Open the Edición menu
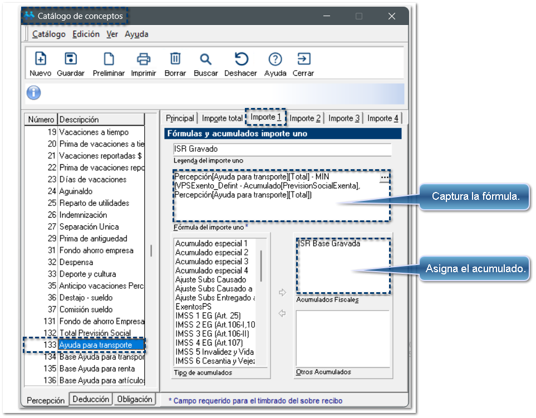This screenshot has height=418, width=536. [x=86, y=34]
